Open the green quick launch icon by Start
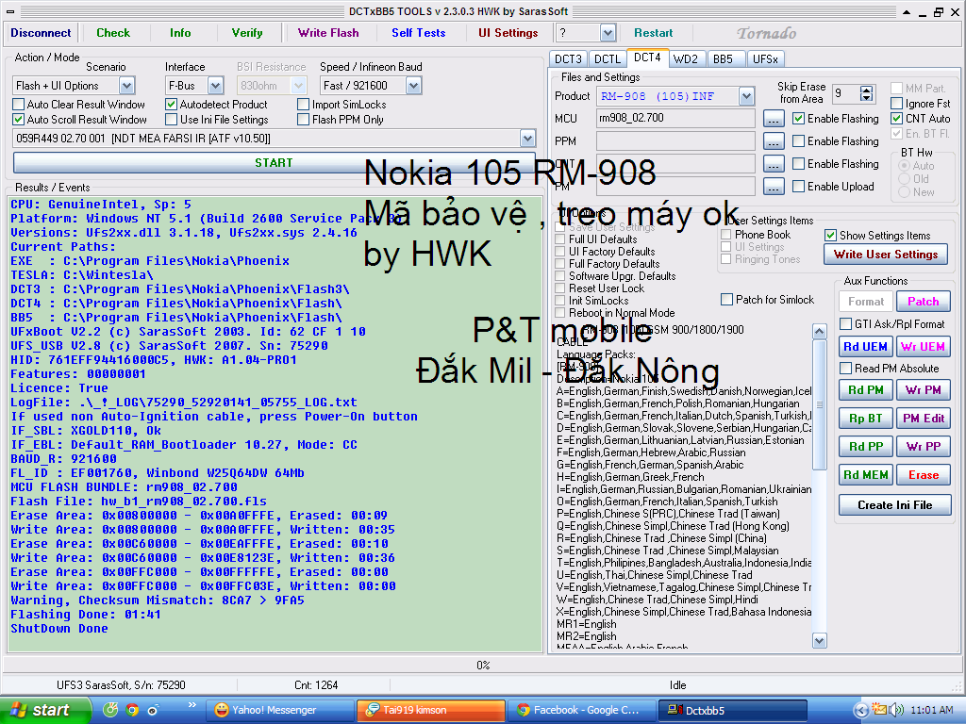Image resolution: width=966 pixels, height=724 pixels. coord(111,710)
